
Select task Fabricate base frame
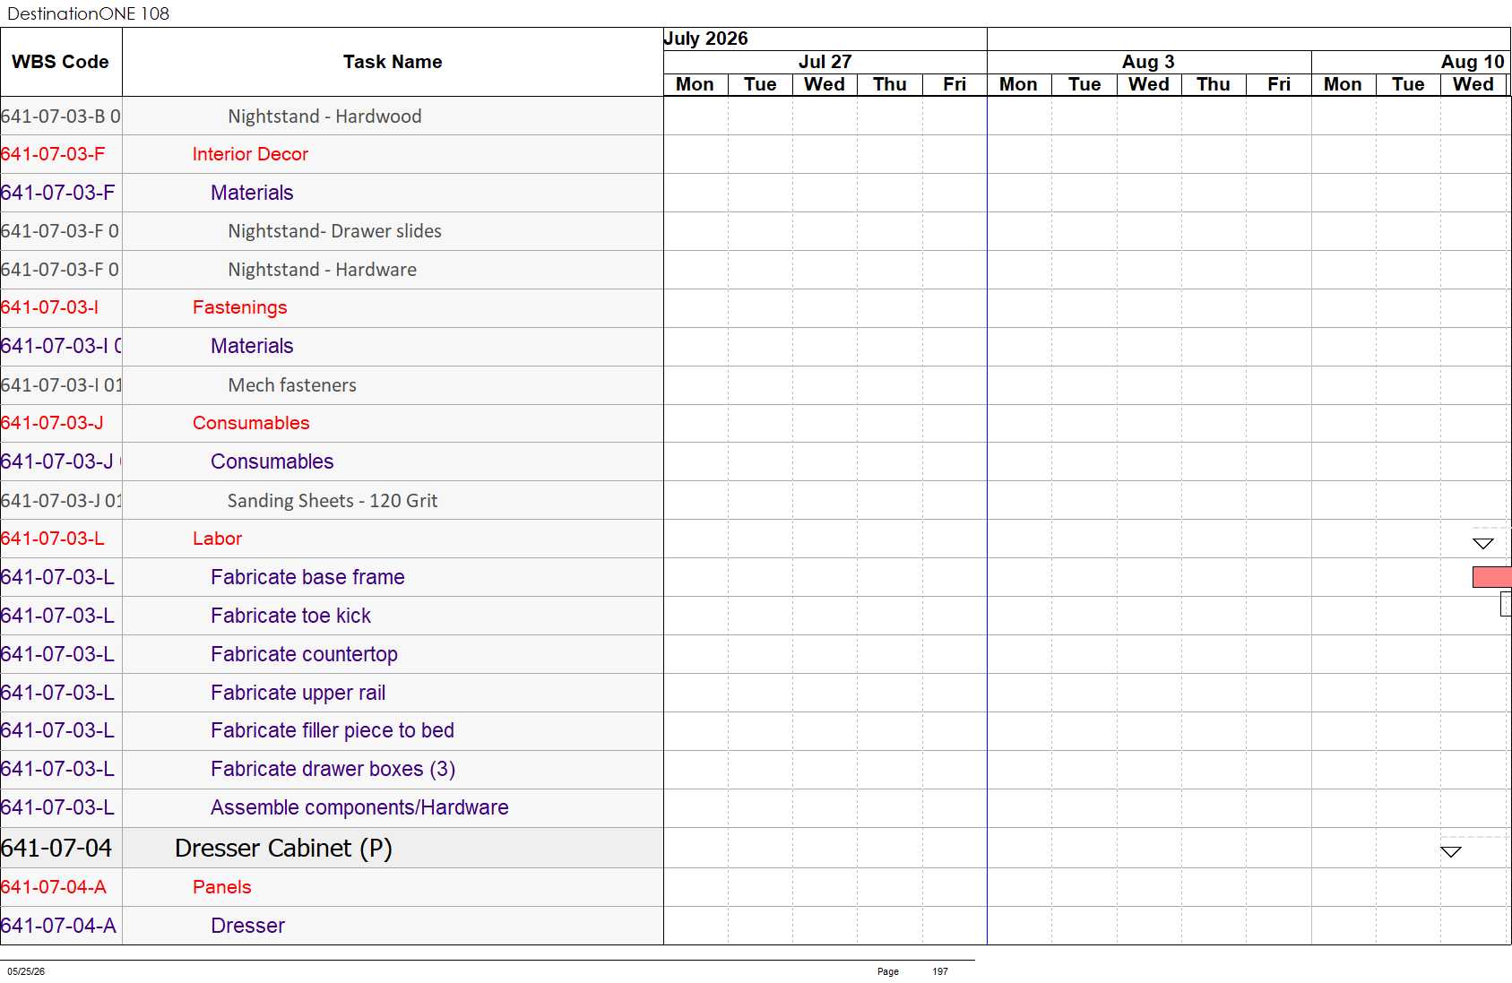(307, 577)
